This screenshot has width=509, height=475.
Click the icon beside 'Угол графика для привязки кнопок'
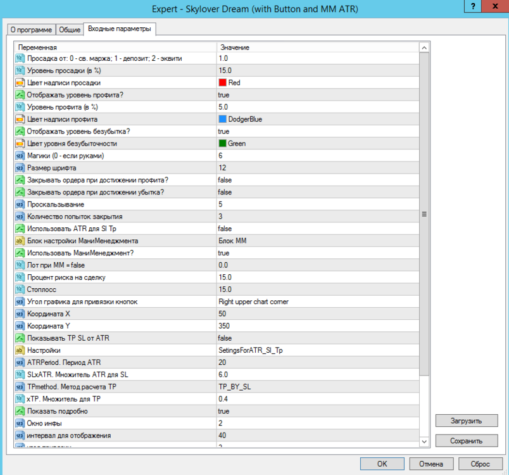tap(20, 301)
